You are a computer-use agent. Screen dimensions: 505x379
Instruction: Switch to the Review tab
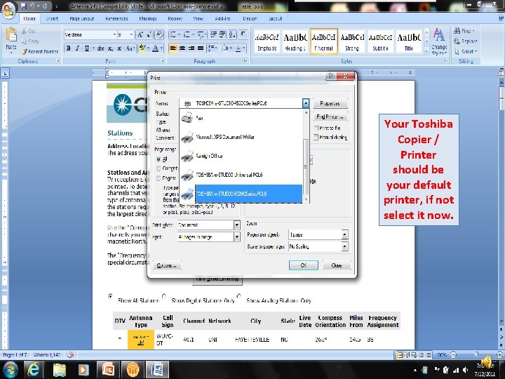click(175, 18)
